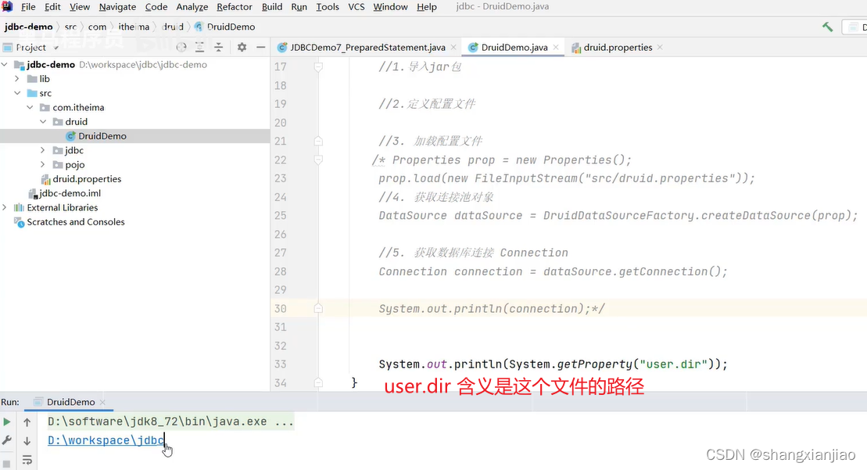Toggle soft-wrap icon in Run console
The height and width of the screenshot is (470, 867).
[27, 460]
